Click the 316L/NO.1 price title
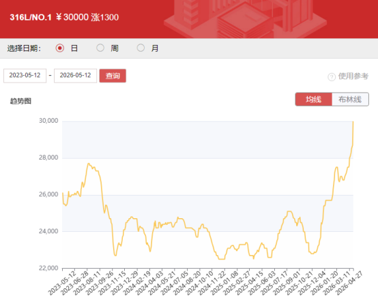Viewport: 378px width, 300px height. point(31,17)
